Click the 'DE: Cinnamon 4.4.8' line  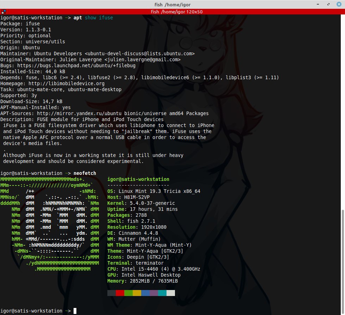[x=133, y=233]
